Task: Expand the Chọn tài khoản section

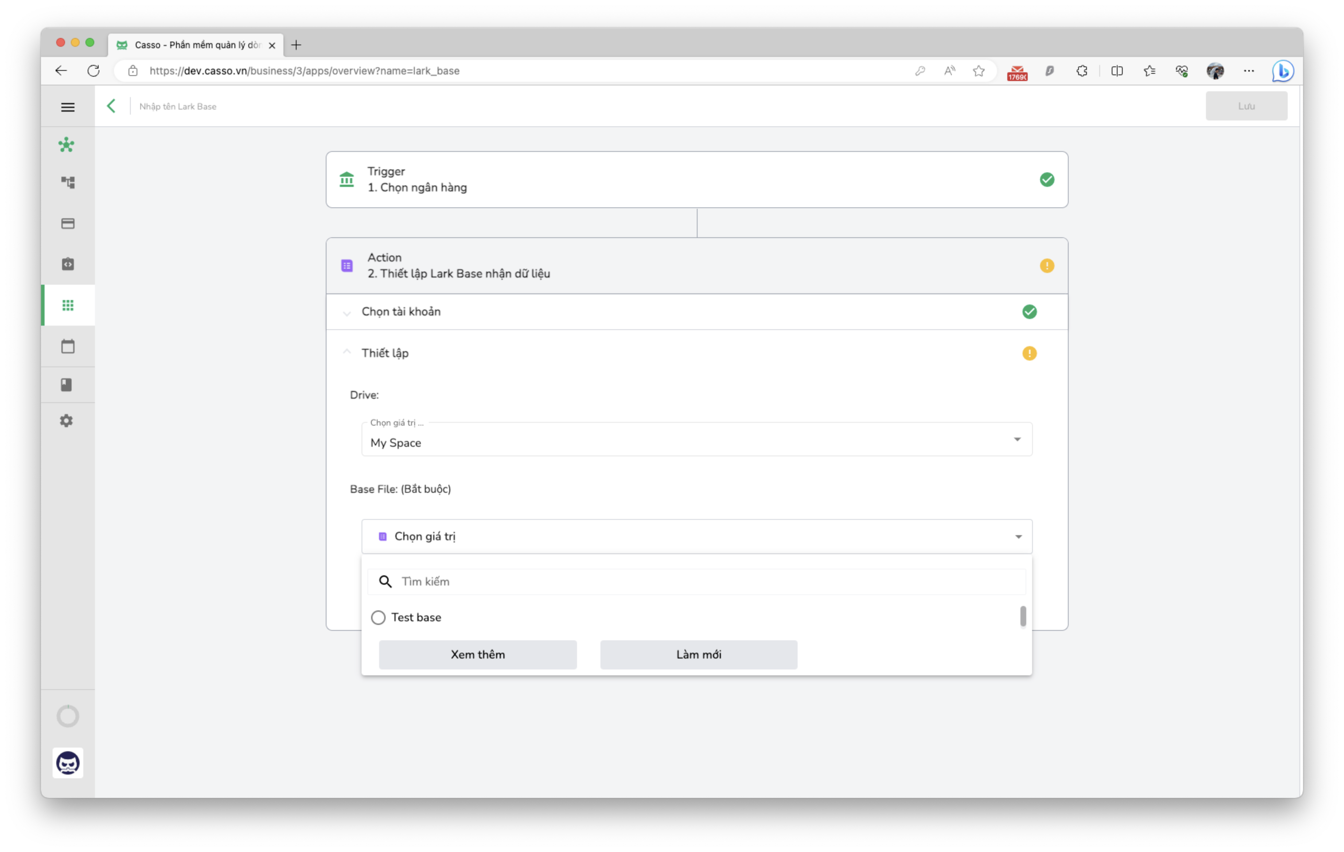Action: click(696, 311)
